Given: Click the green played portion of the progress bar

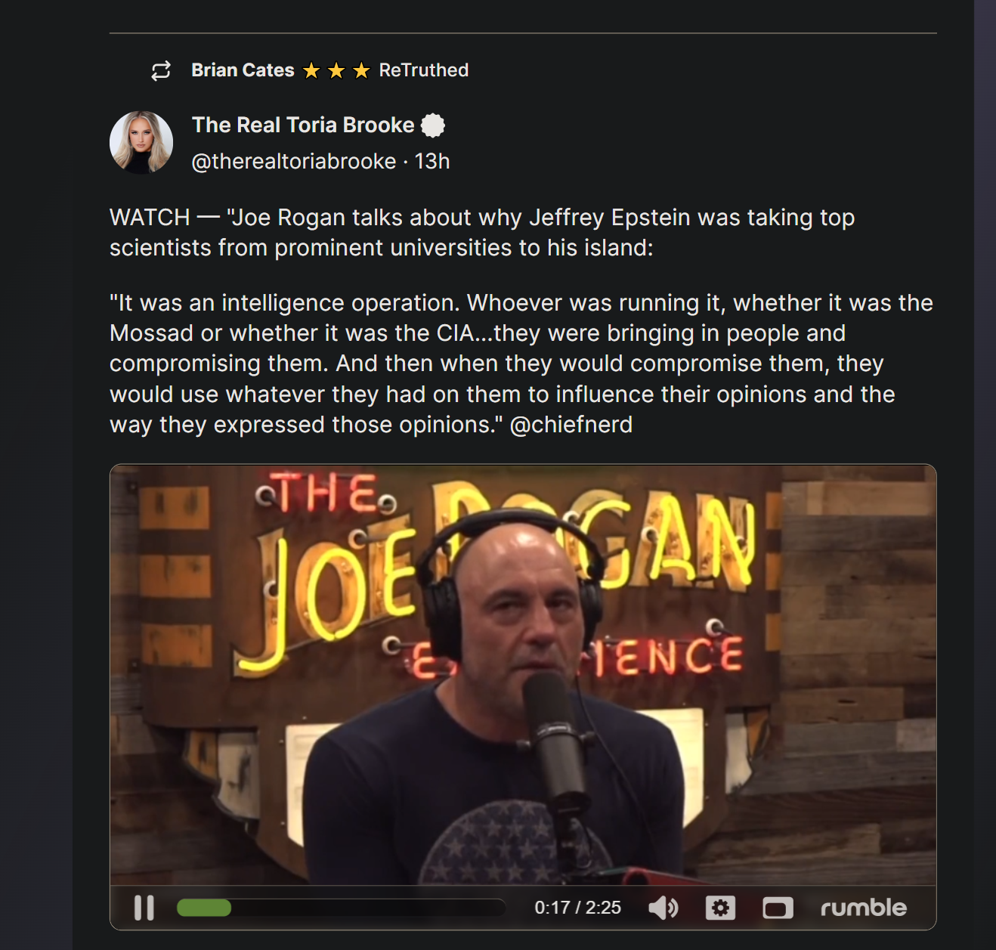Looking at the screenshot, I should tap(204, 908).
